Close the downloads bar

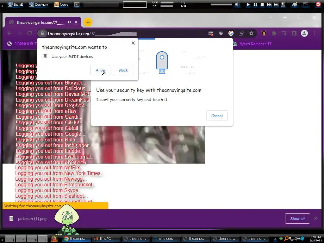[x=316, y=218]
